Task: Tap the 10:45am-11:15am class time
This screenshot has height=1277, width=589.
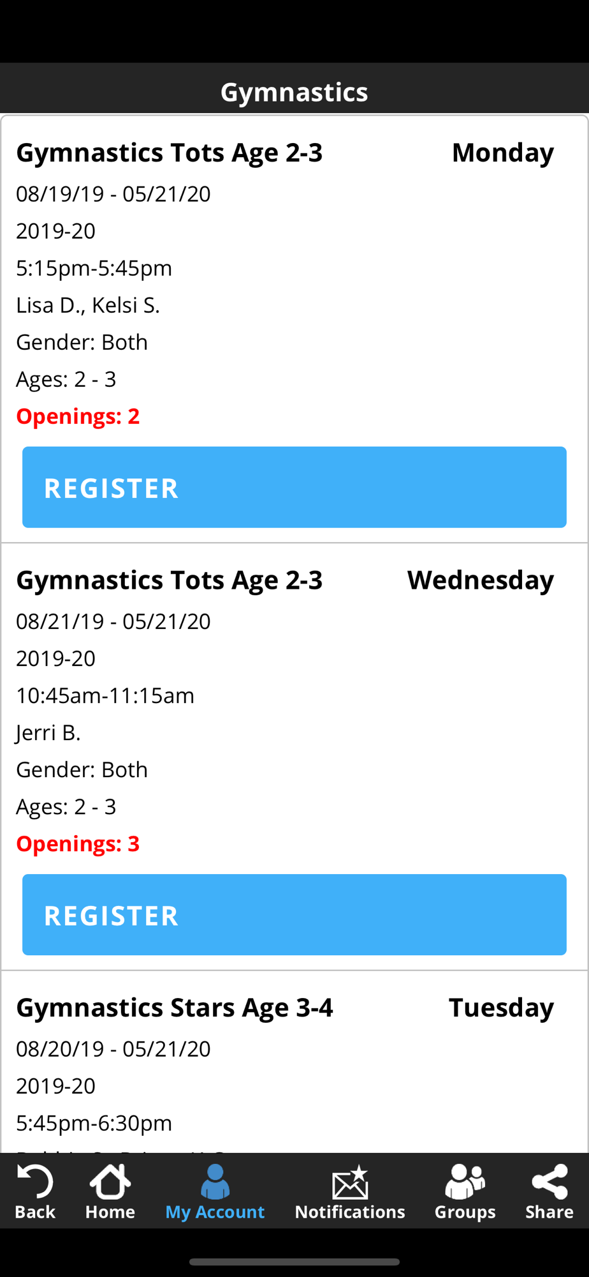Action: 105,695
